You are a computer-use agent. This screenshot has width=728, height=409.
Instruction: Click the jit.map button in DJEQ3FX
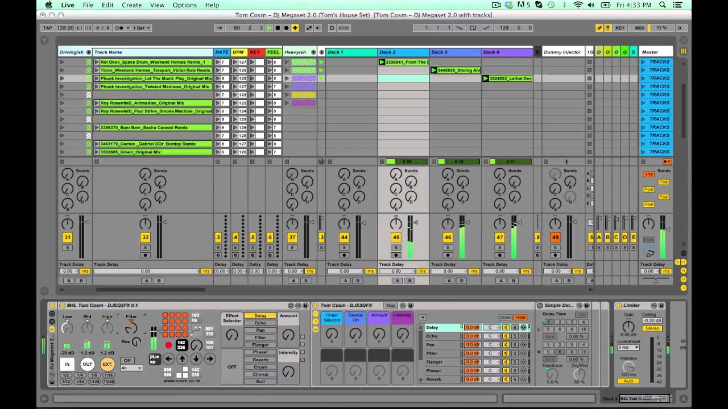point(154,358)
